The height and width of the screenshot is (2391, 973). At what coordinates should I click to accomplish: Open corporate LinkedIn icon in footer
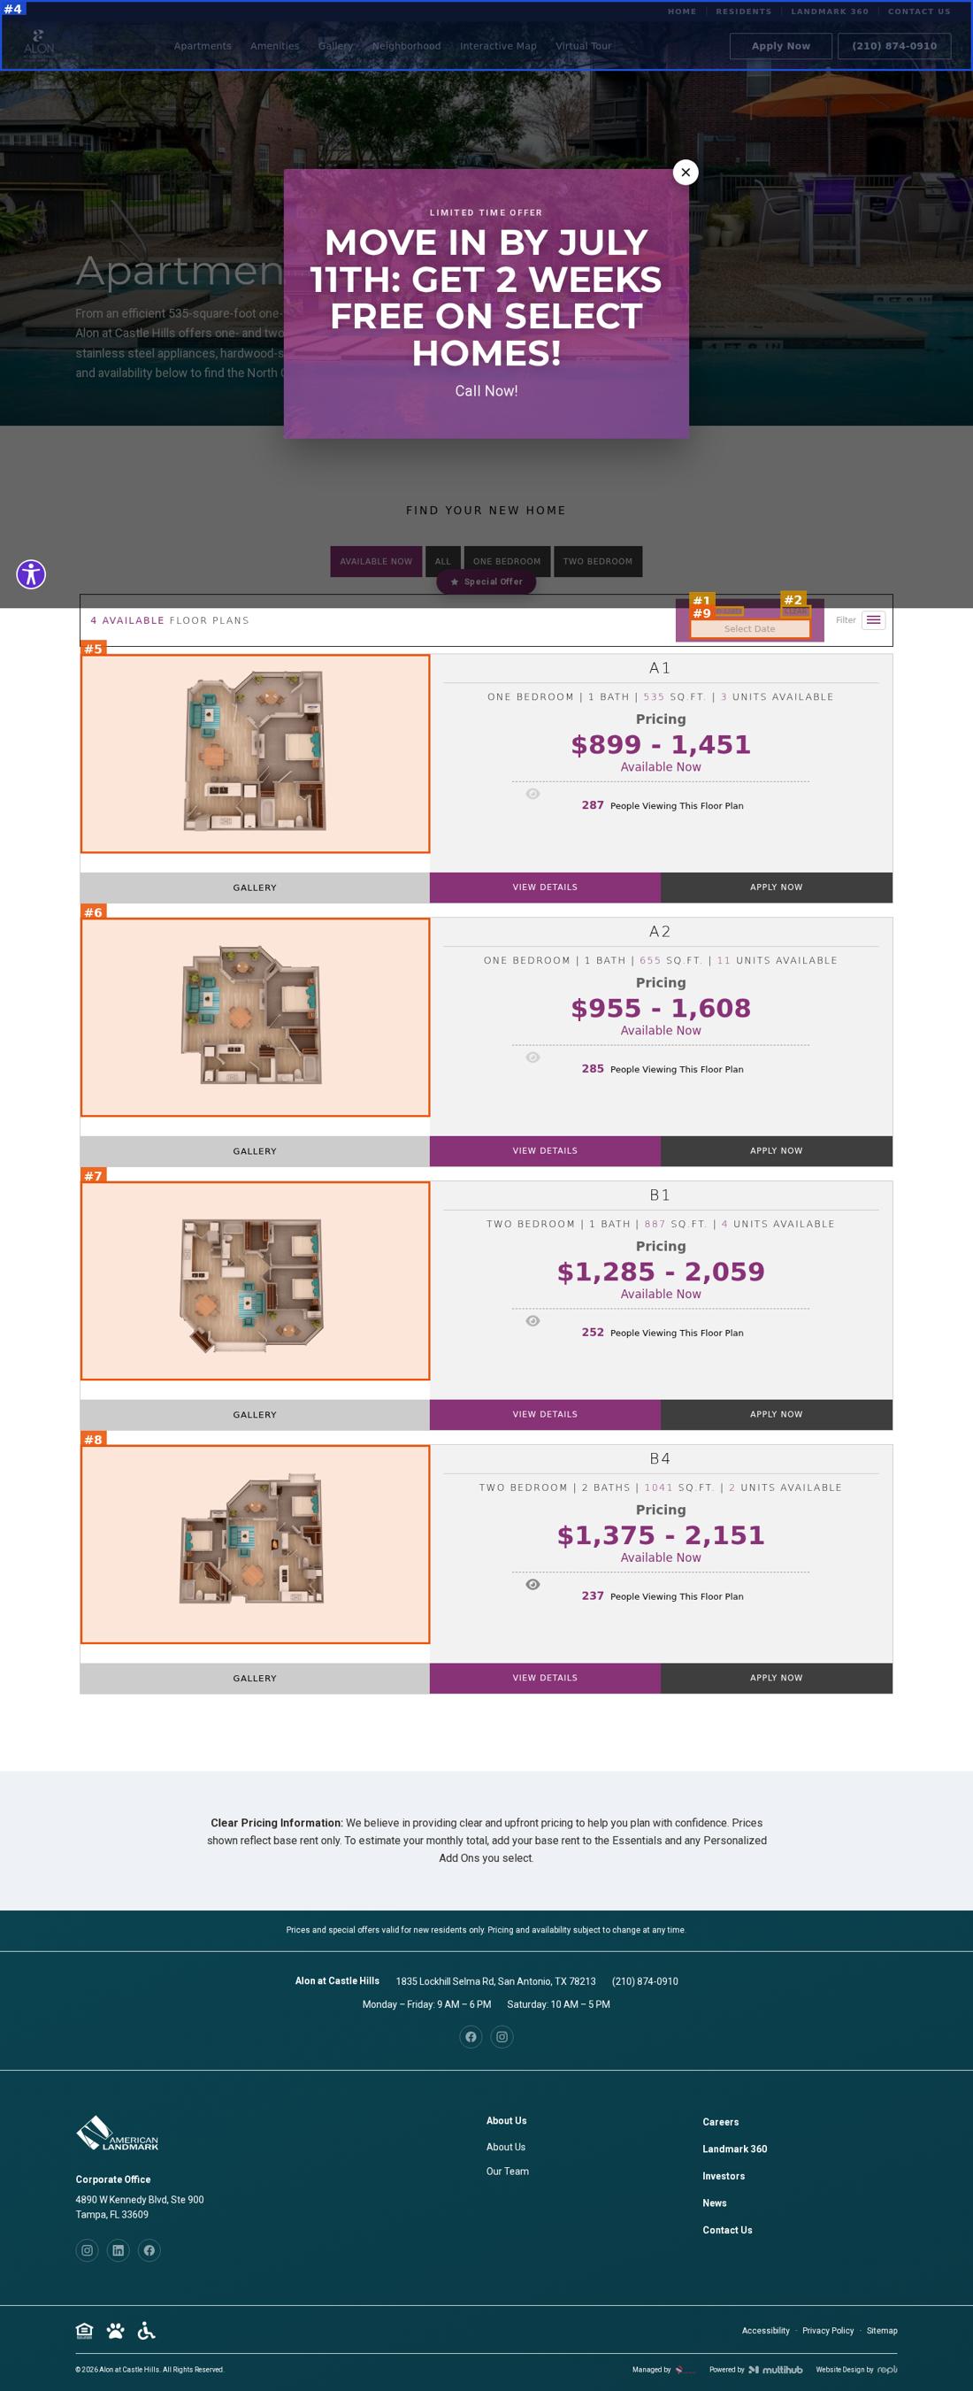tap(118, 2250)
